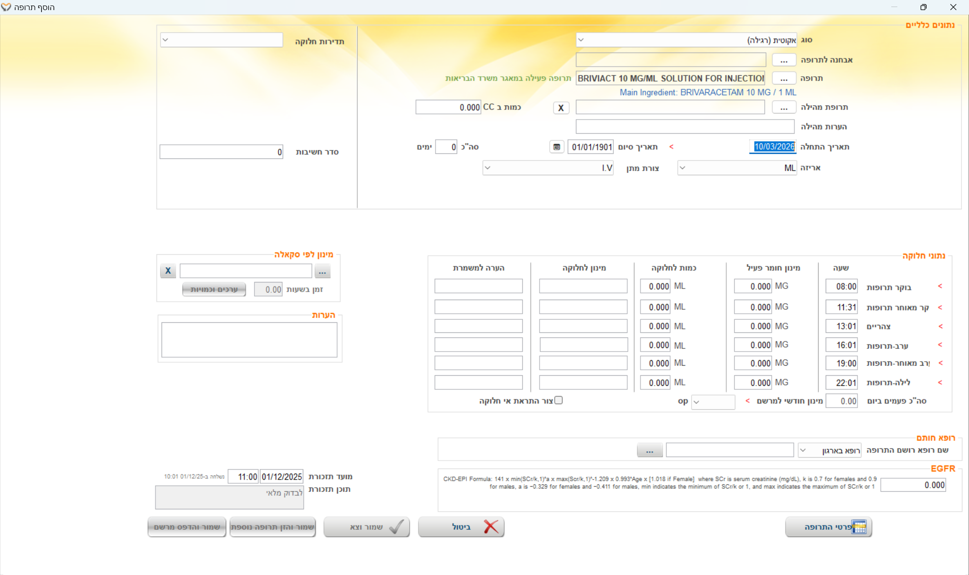Click the EGFR value input field
Image resolution: width=969 pixels, height=575 pixels.
tap(913, 485)
